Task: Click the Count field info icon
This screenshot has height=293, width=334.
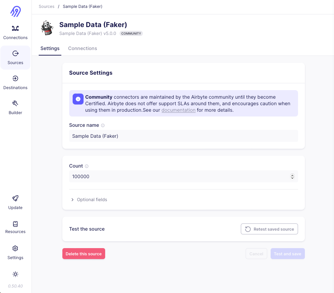Action: pos(87,166)
